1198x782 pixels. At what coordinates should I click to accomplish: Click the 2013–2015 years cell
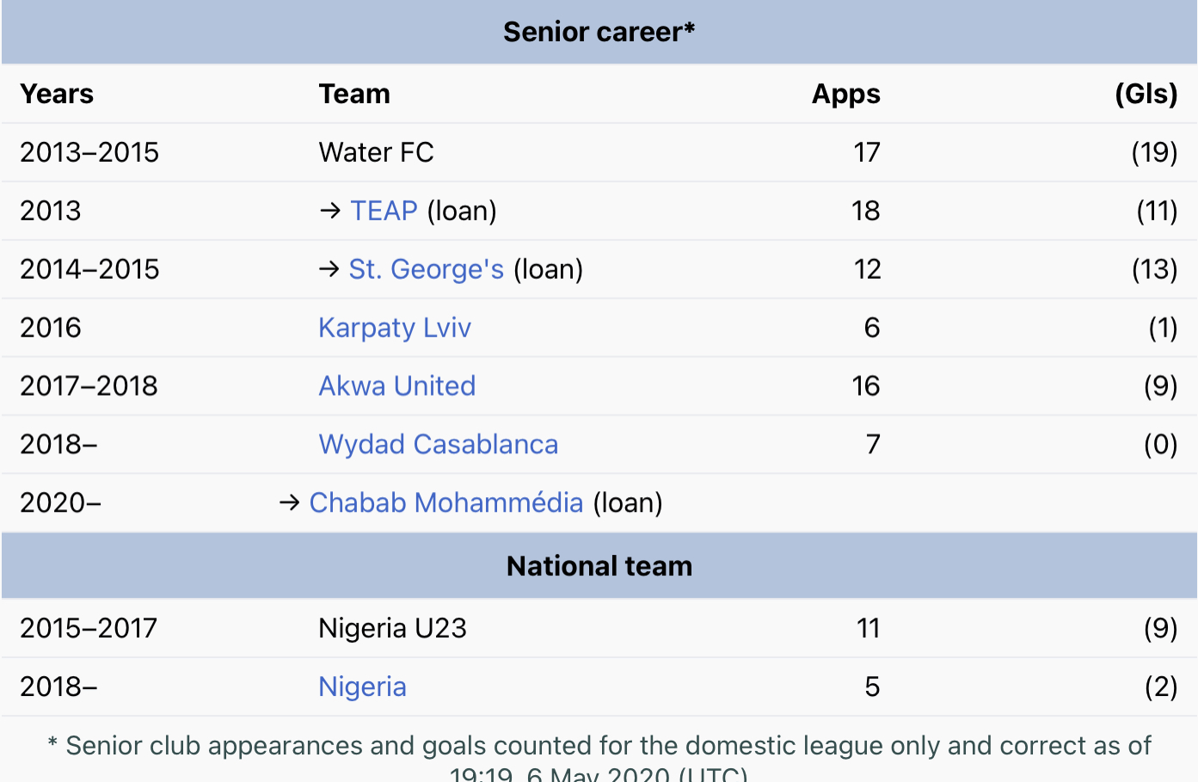pyautogui.click(x=89, y=152)
